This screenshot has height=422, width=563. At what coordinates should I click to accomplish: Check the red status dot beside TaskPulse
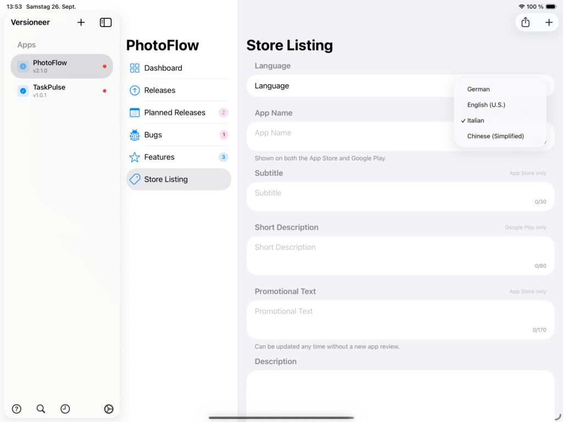tap(104, 91)
